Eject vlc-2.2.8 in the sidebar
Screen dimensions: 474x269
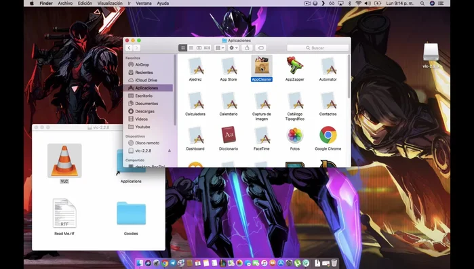170,150
